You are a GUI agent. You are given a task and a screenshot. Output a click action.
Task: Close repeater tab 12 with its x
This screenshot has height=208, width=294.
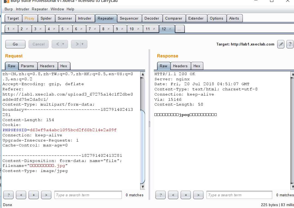click(170, 29)
